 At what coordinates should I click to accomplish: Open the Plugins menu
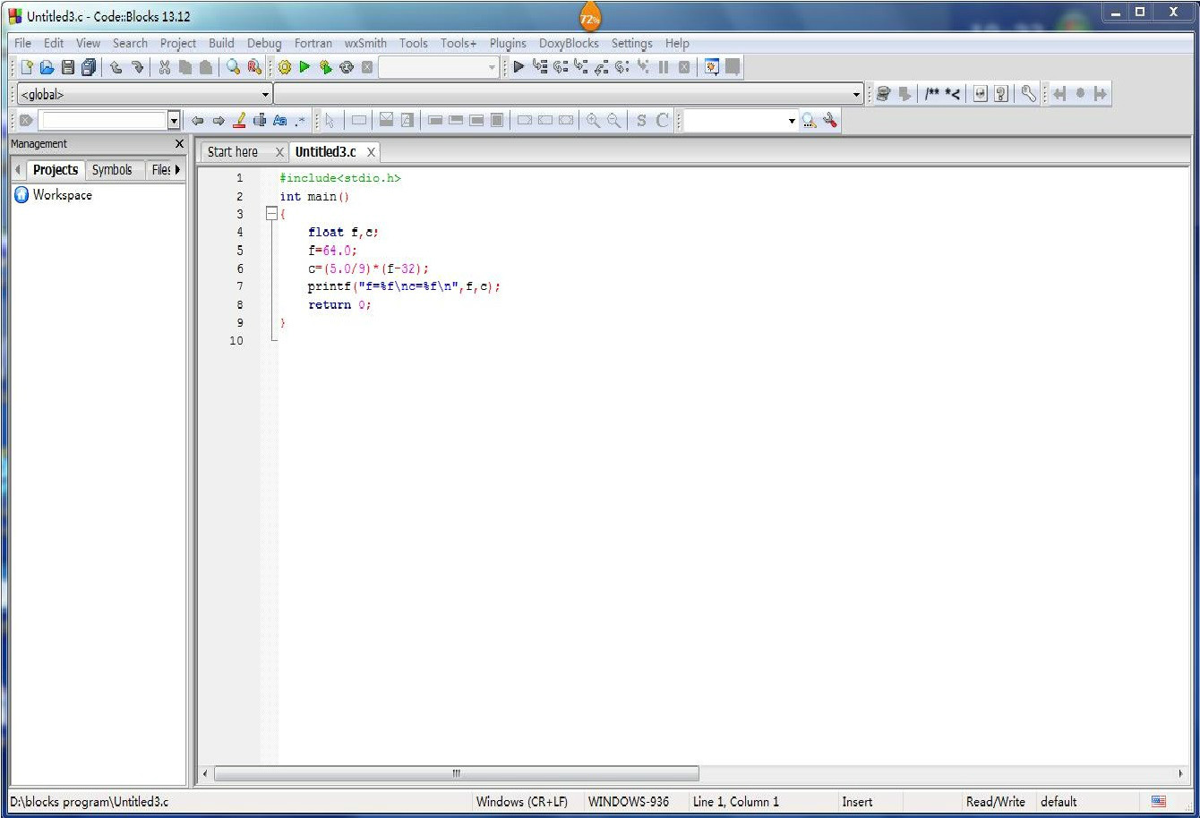click(x=508, y=43)
